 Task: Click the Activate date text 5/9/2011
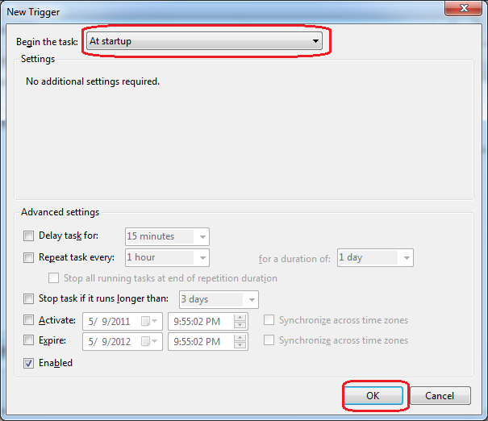point(109,321)
